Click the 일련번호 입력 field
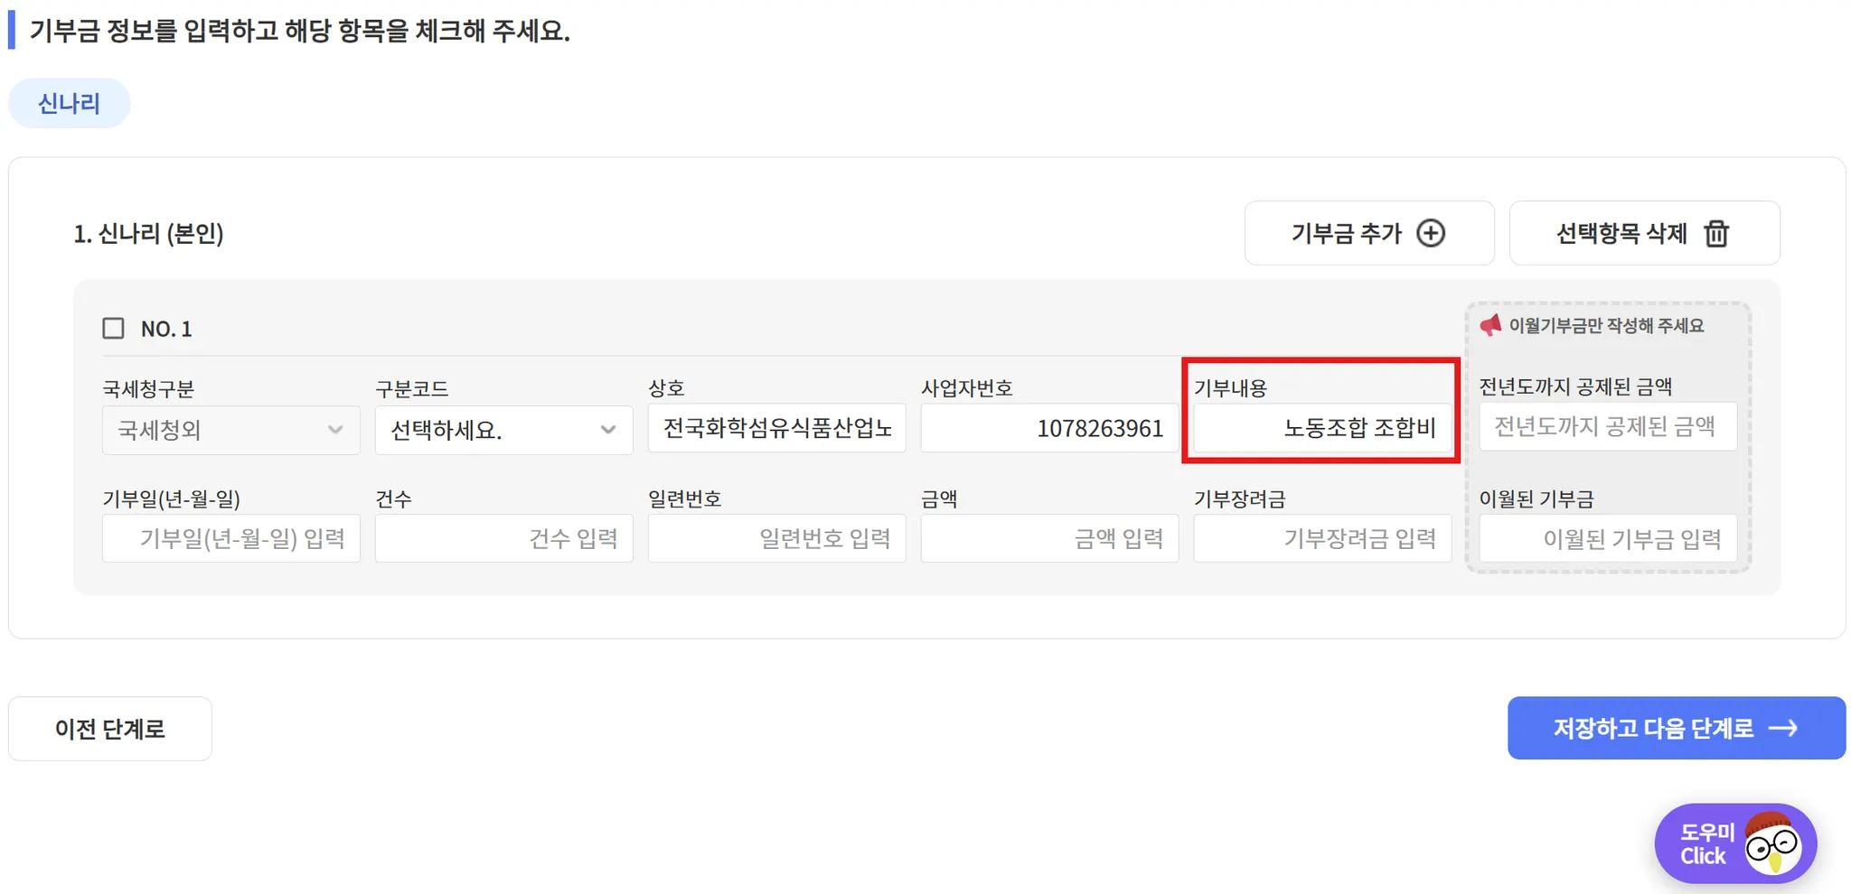The width and height of the screenshot is (1851, 894). pos(777,538)
